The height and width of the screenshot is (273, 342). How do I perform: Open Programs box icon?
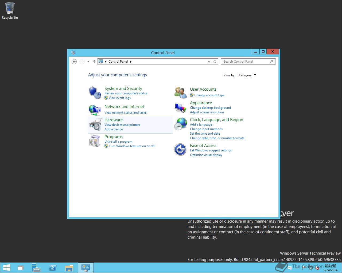coord(95,141)
